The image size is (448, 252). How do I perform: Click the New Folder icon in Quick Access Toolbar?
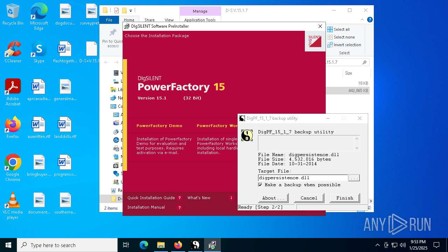(124, 10)
